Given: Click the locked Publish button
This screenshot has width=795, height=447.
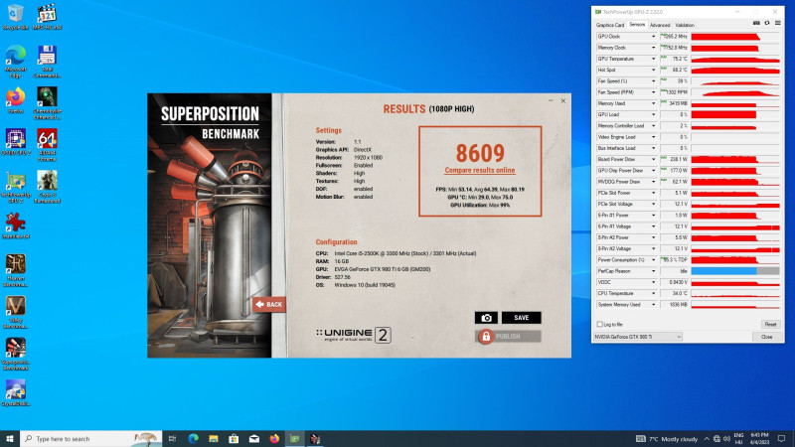Looking at the screenshot, I should point(508,337).
